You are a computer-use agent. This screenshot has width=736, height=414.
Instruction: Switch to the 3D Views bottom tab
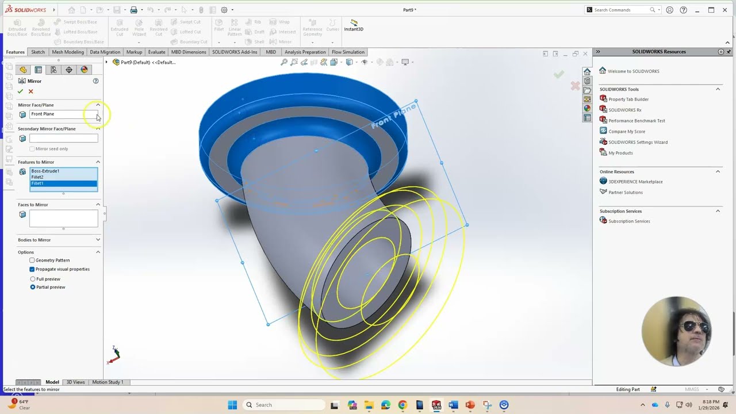point(75,382)
